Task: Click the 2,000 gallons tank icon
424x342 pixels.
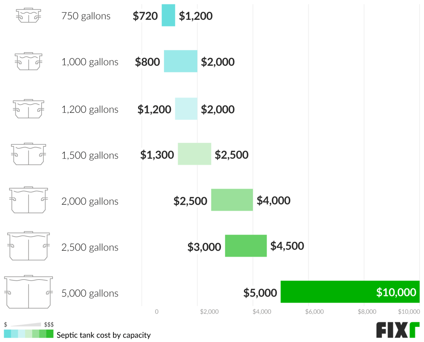Action: [x=28, y=200]
